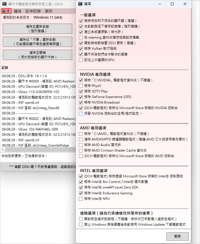Select log line 'Vbios: 102-RAPHAEL-008'
Viewport: 200px width, 244px height.
30,129
